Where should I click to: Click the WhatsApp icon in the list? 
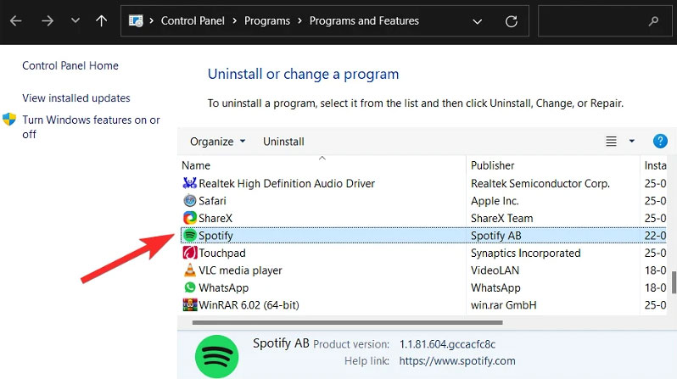[x=189, y=287]
